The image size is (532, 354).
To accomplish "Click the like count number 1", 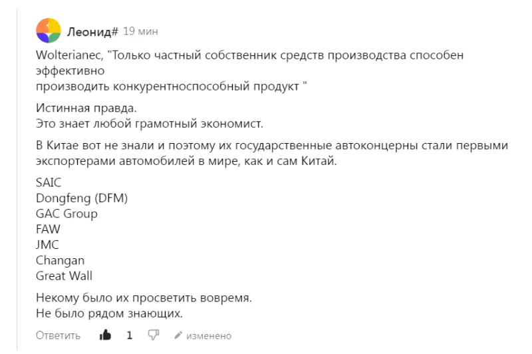I will coord(130,335).
